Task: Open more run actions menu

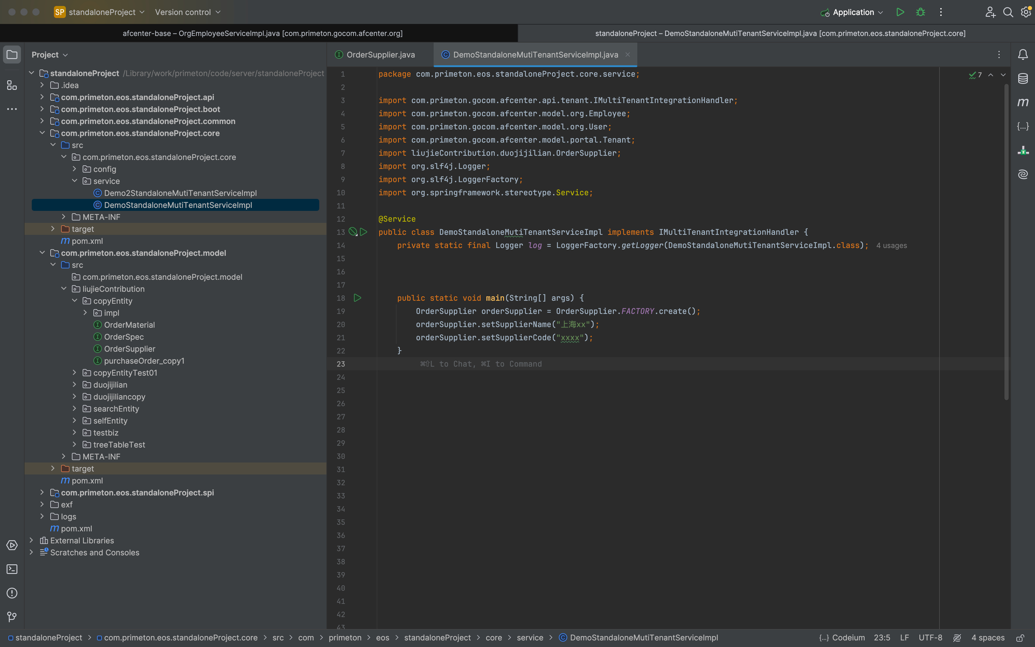Action: [x=940, y=12]
